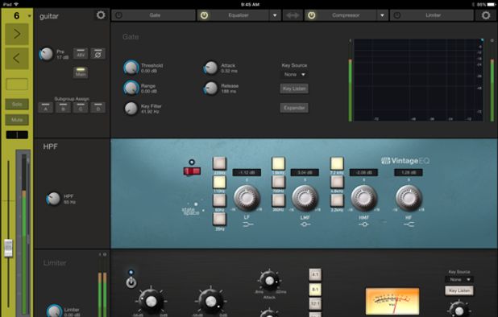Open compressor Key Source dropdown
498x317 pixels.
click(x=459, y=280)
